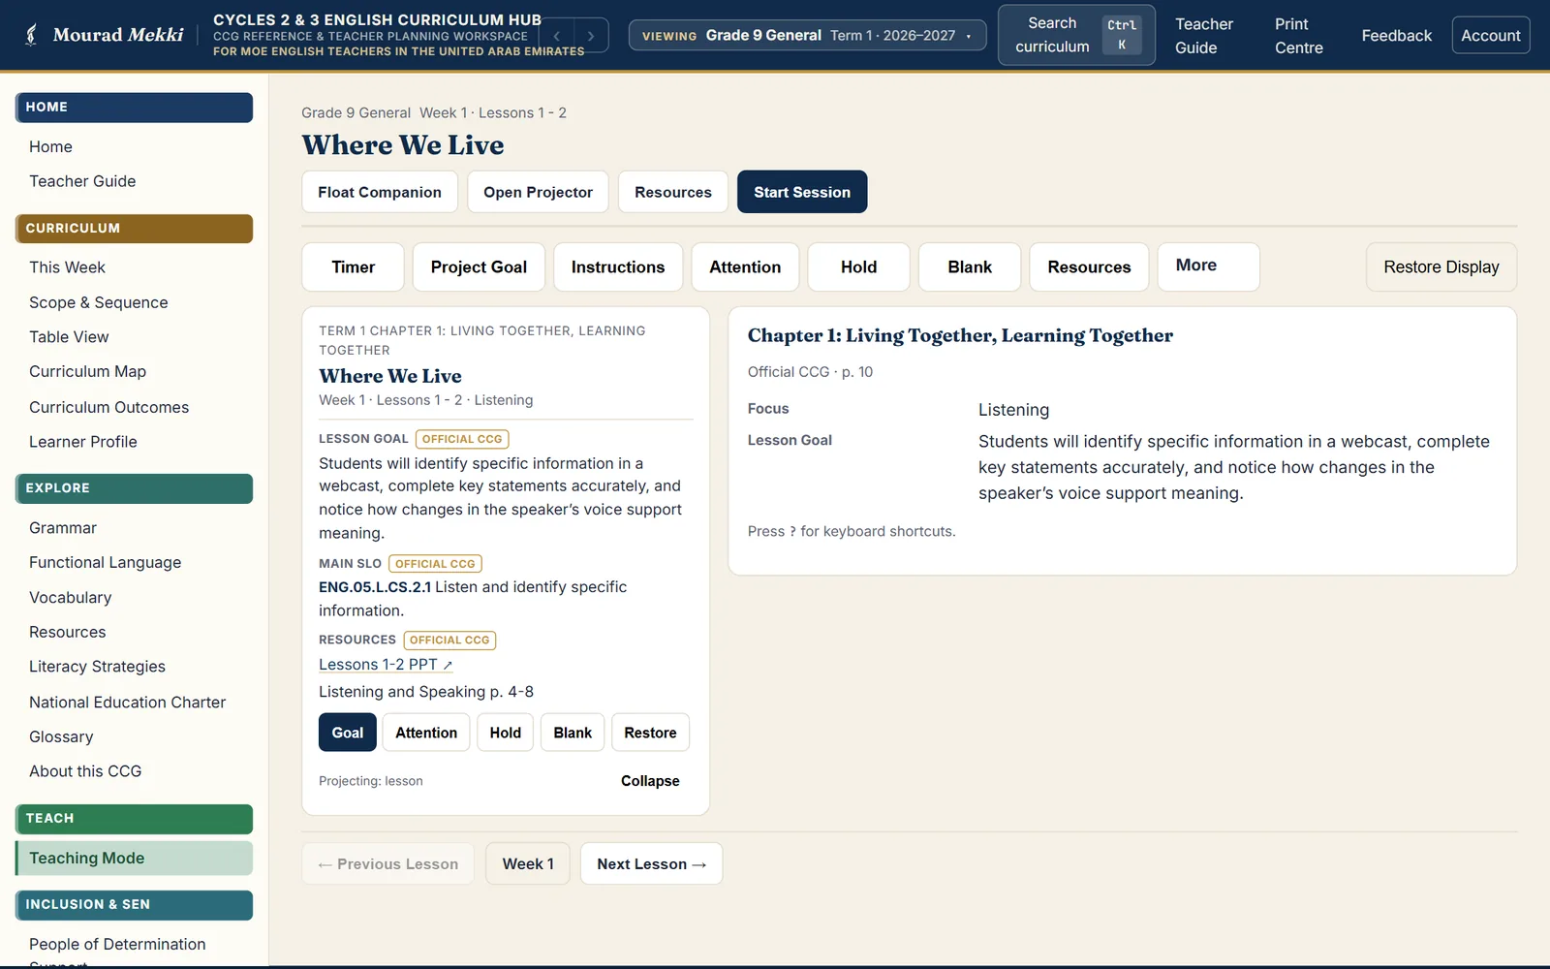This screenshot has height=969, width=1550.
Task: Open Curriculum Outcomes
Action: (x=108, y=407)
